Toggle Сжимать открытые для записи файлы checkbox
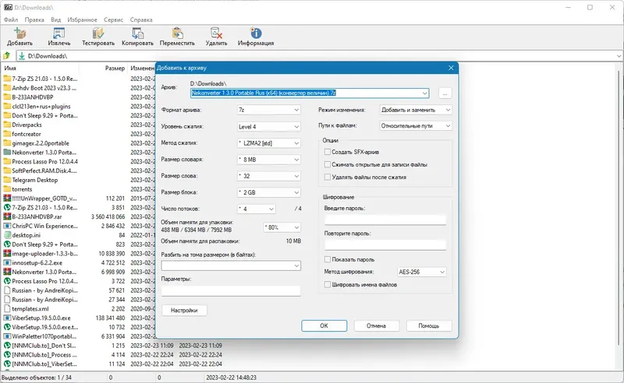Image resolution: width=624 pixels, height=383 pixels. [x=327, y=164]
